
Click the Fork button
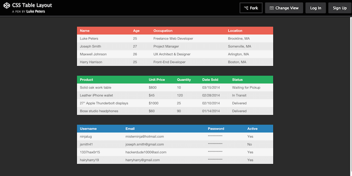[x=251, y=8]
